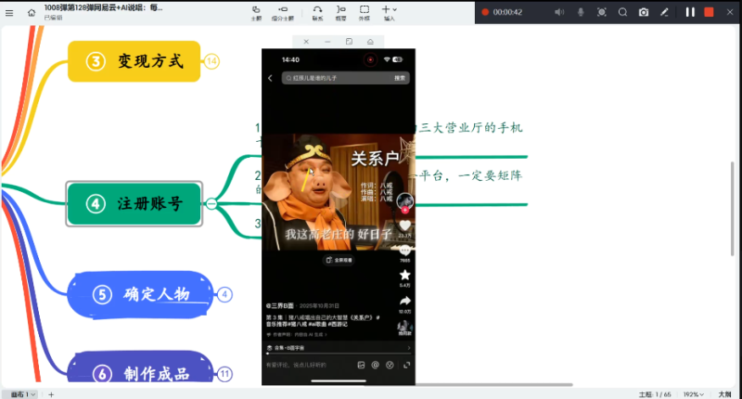Collapse the 注册账号 branch
Viewport: 742px width, 399px height.
pyautogui.click(x=211, y=203)
